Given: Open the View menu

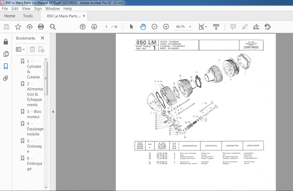Looking at the screenshot, I should pos(26,9).
